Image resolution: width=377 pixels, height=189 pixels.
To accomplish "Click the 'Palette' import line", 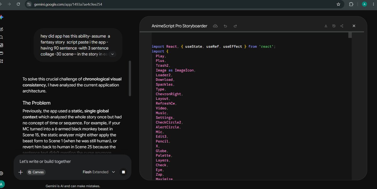I will (x=163, y=156).
